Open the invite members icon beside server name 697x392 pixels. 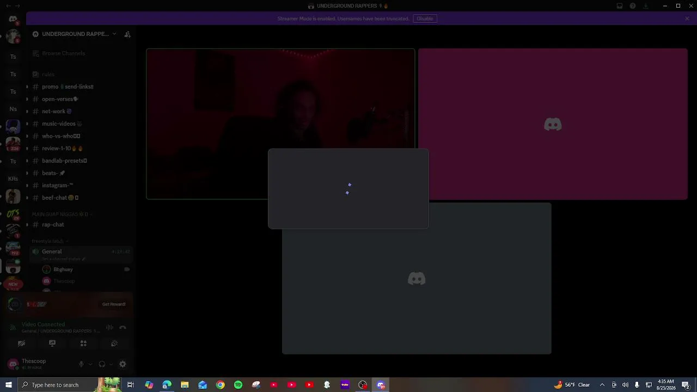(127, 34)
